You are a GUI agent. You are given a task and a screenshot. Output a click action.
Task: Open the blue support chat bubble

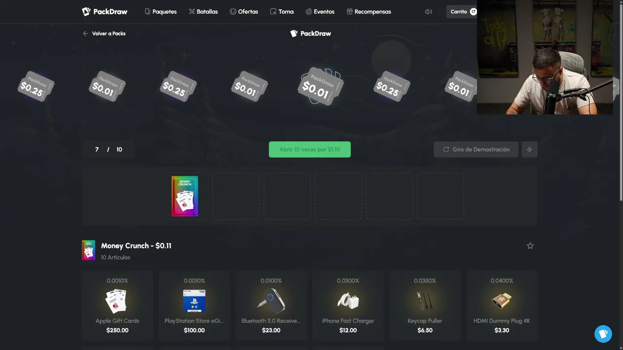tap(603, 334)
